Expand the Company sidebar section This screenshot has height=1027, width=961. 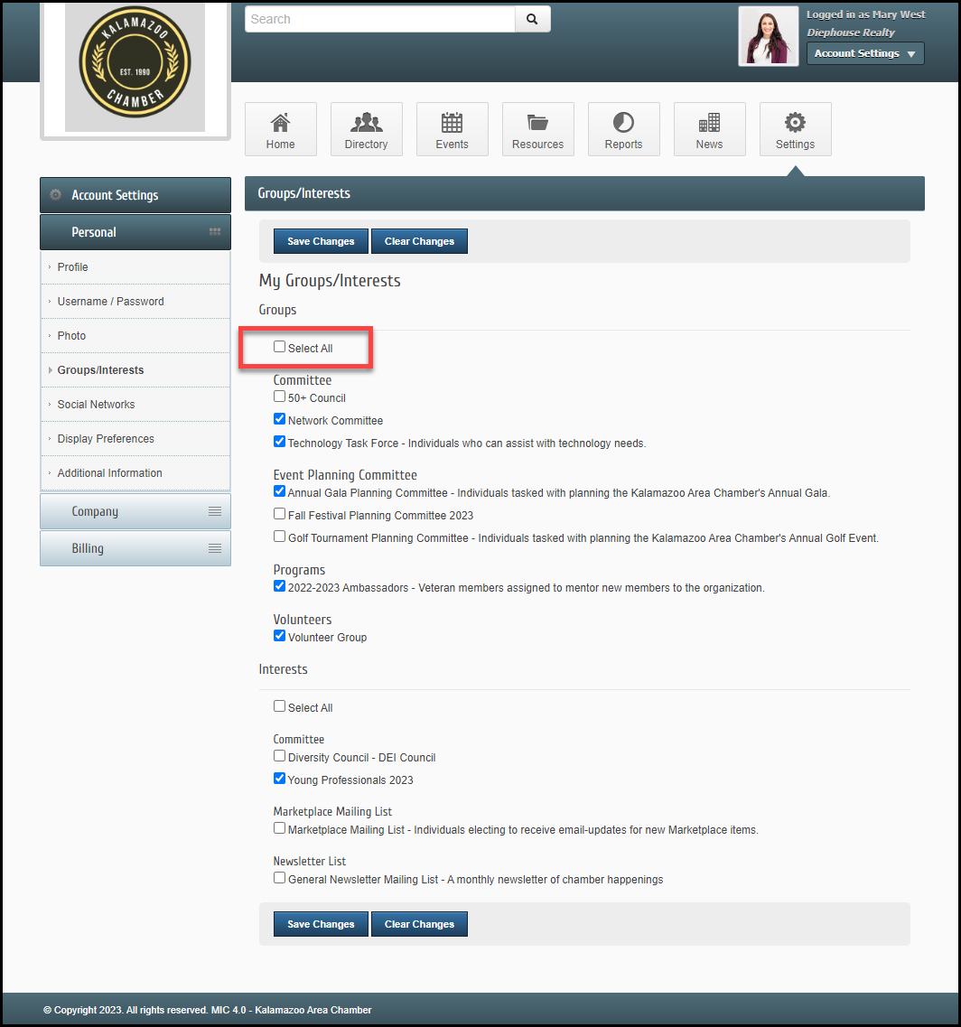pos(135,511)
